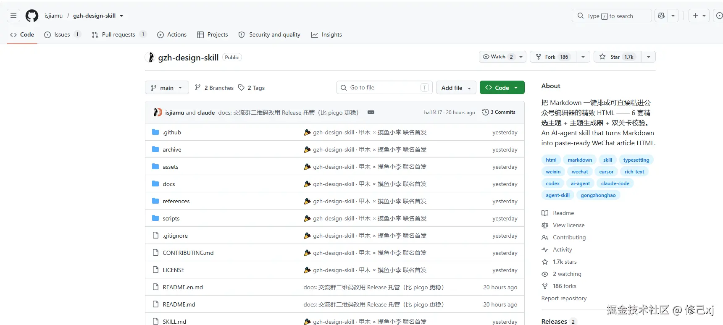
Task: Switch to the Code tab
Action: [x=22, y=35]
